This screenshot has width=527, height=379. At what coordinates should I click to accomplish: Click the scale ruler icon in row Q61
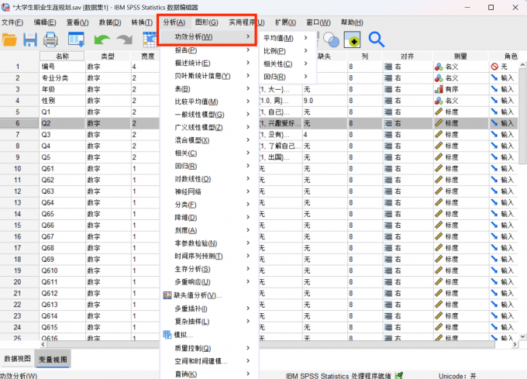pos(439,169)
